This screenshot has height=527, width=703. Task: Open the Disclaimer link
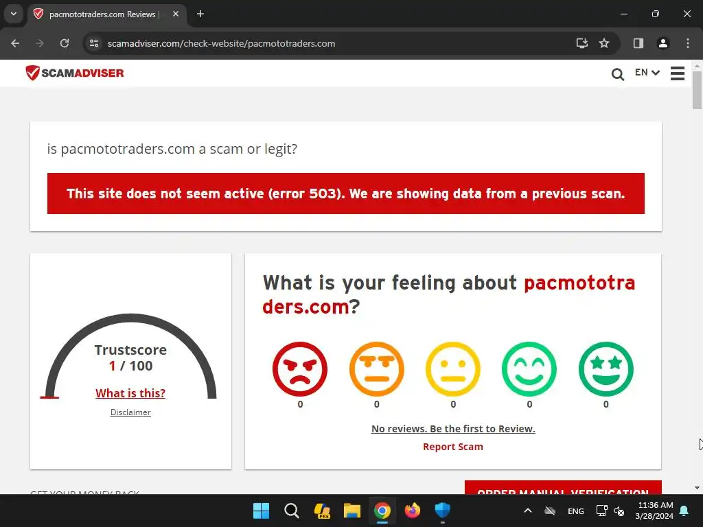(x=130, y=412)
